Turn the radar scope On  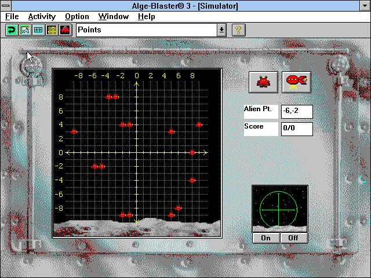click(266, 238)
